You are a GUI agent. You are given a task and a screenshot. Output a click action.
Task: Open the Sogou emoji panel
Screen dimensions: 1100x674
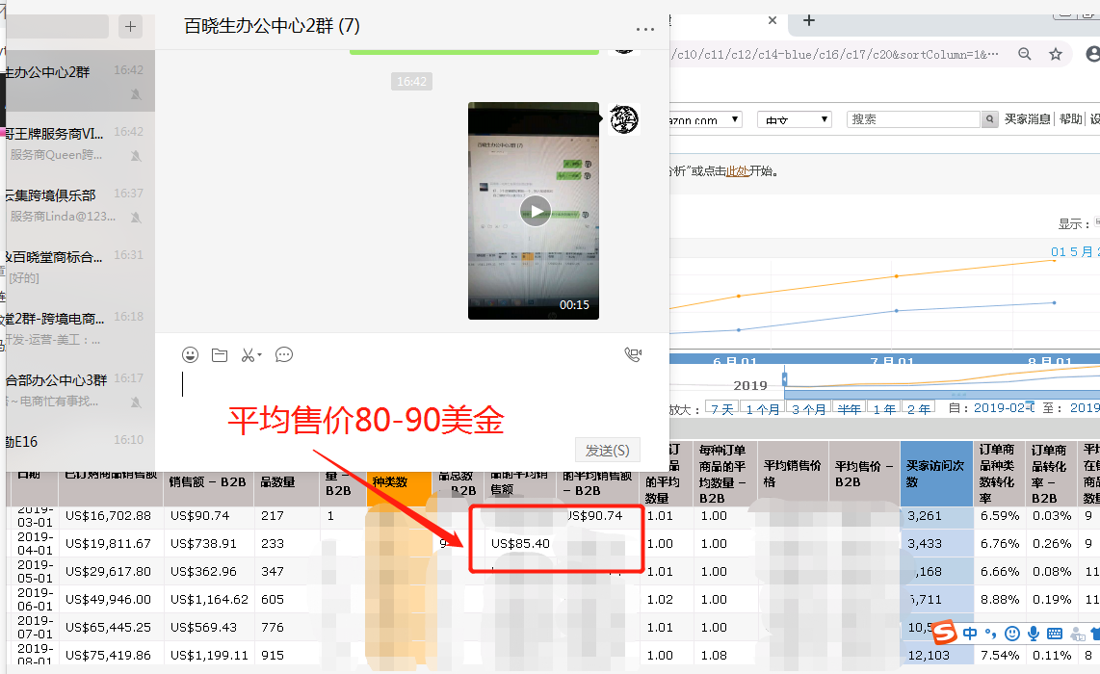[x=1011, y=634]
